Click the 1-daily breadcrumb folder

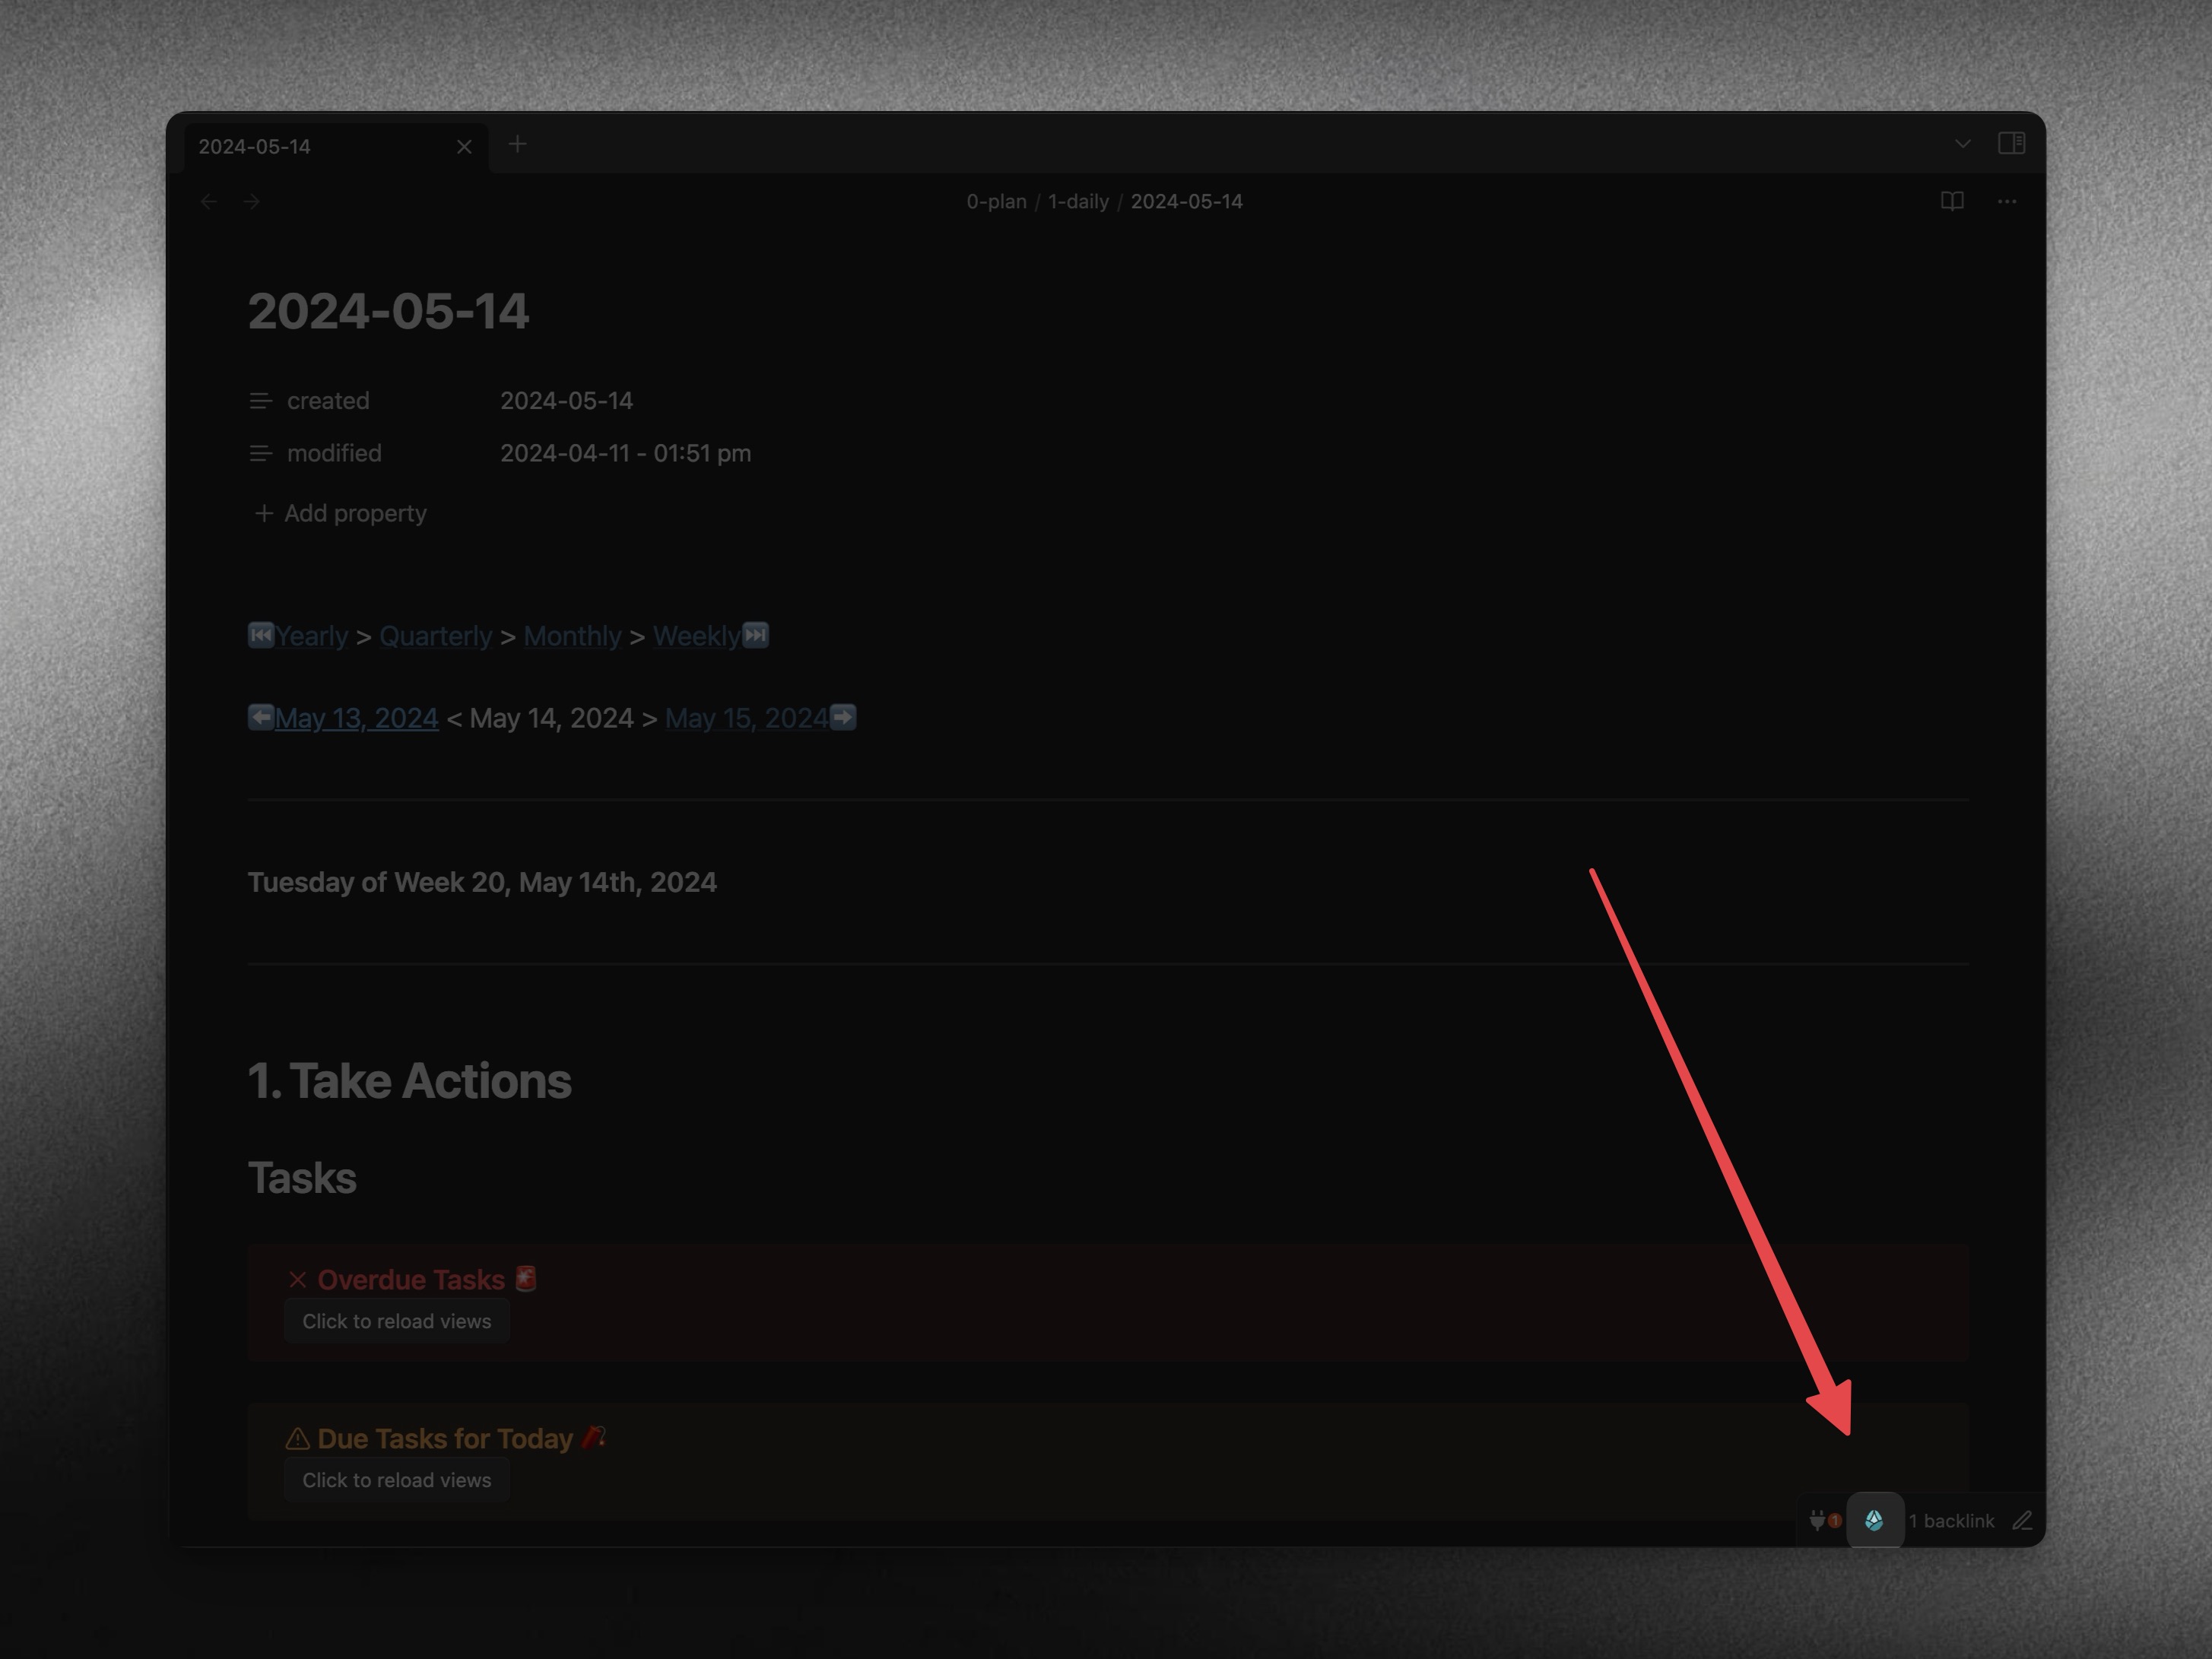point(1078,201)
